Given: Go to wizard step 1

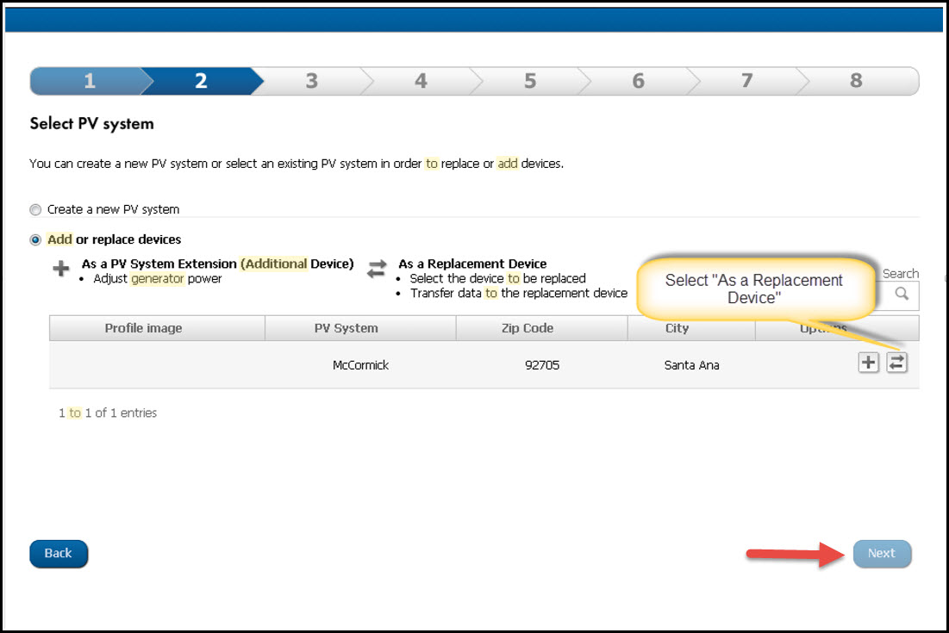Looking at the screenshot, I should point(89,80).
